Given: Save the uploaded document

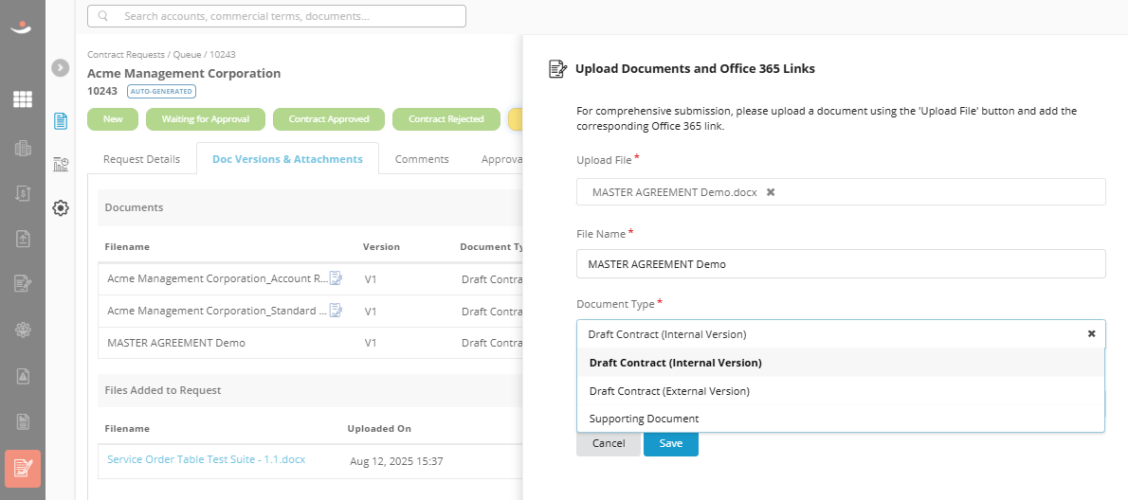Looking at the screenshot, I should tap(670, 443).
